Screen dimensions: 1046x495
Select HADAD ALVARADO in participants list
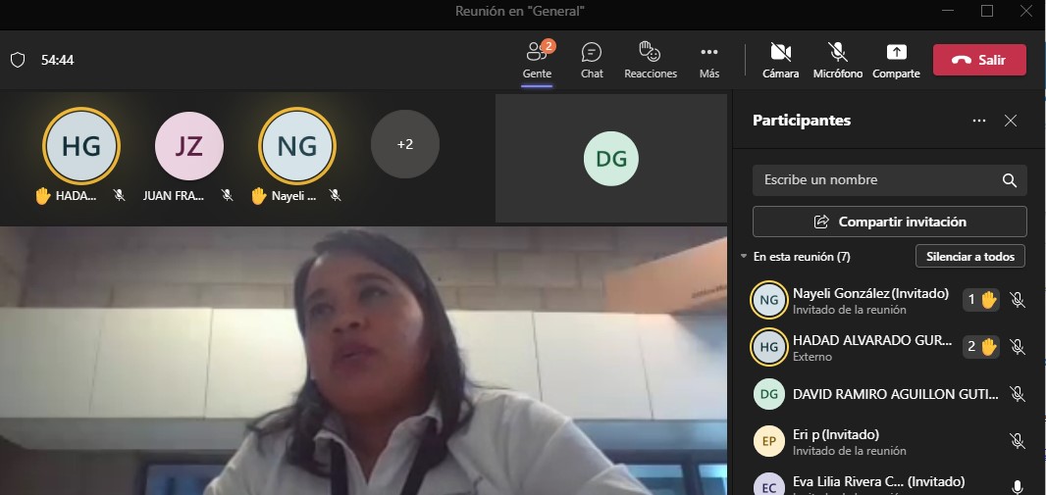(x=889, y=347)
